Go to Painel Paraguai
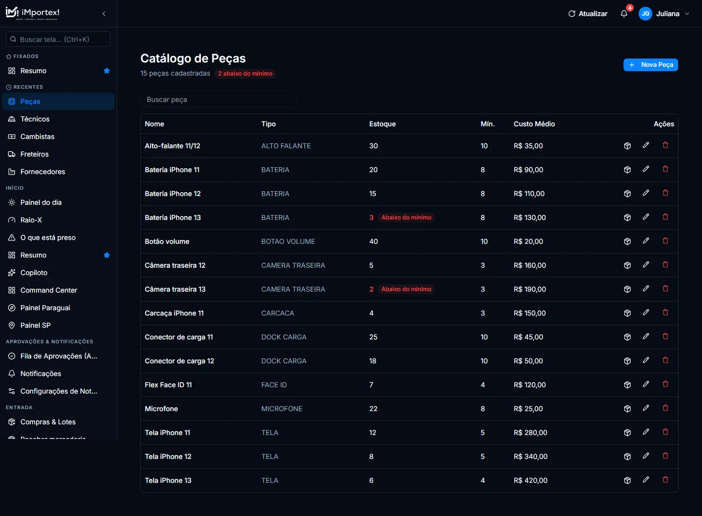The width and height of the screenshot is (702, 516). [58, 308]
